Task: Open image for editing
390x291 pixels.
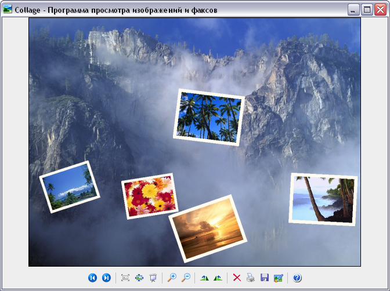Action: [x=279, y=278]
